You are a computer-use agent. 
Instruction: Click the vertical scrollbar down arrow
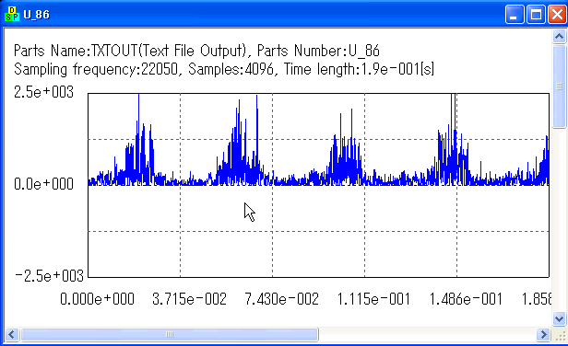click(x=559, y=319)
